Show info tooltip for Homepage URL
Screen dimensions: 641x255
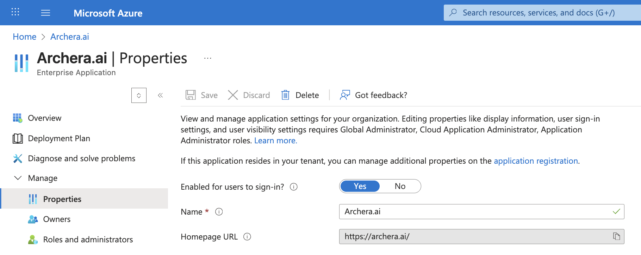point(247,237)
